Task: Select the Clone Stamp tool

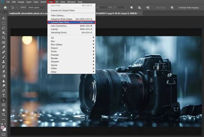Action: click(x=4, y=62)
